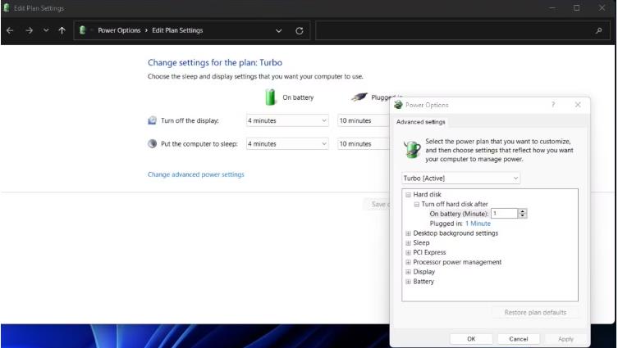Maximize the Edit Plan Settings window
Image resolution: width=618 pixels, height=348 pixels.
click(577, 8)
